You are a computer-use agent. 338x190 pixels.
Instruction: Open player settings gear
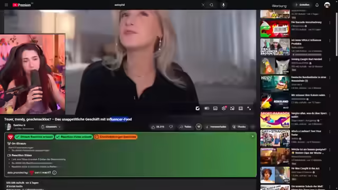pyautogui.click(x=224, y=108)
